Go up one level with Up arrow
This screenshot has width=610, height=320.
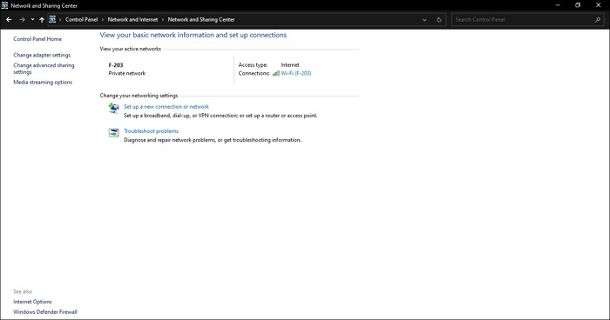pyautogui.click(x=42, y=19)
